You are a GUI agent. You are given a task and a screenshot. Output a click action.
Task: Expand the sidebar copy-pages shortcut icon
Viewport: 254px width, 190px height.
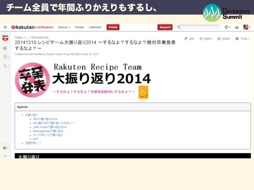pos(6,57)
